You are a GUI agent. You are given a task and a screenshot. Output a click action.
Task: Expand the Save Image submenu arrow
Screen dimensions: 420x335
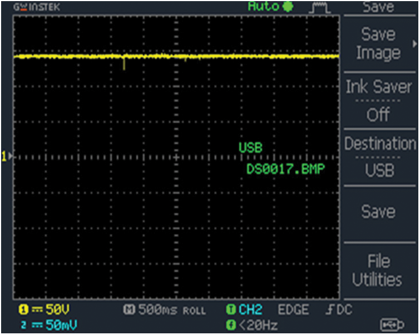click(x=414, y=43)
